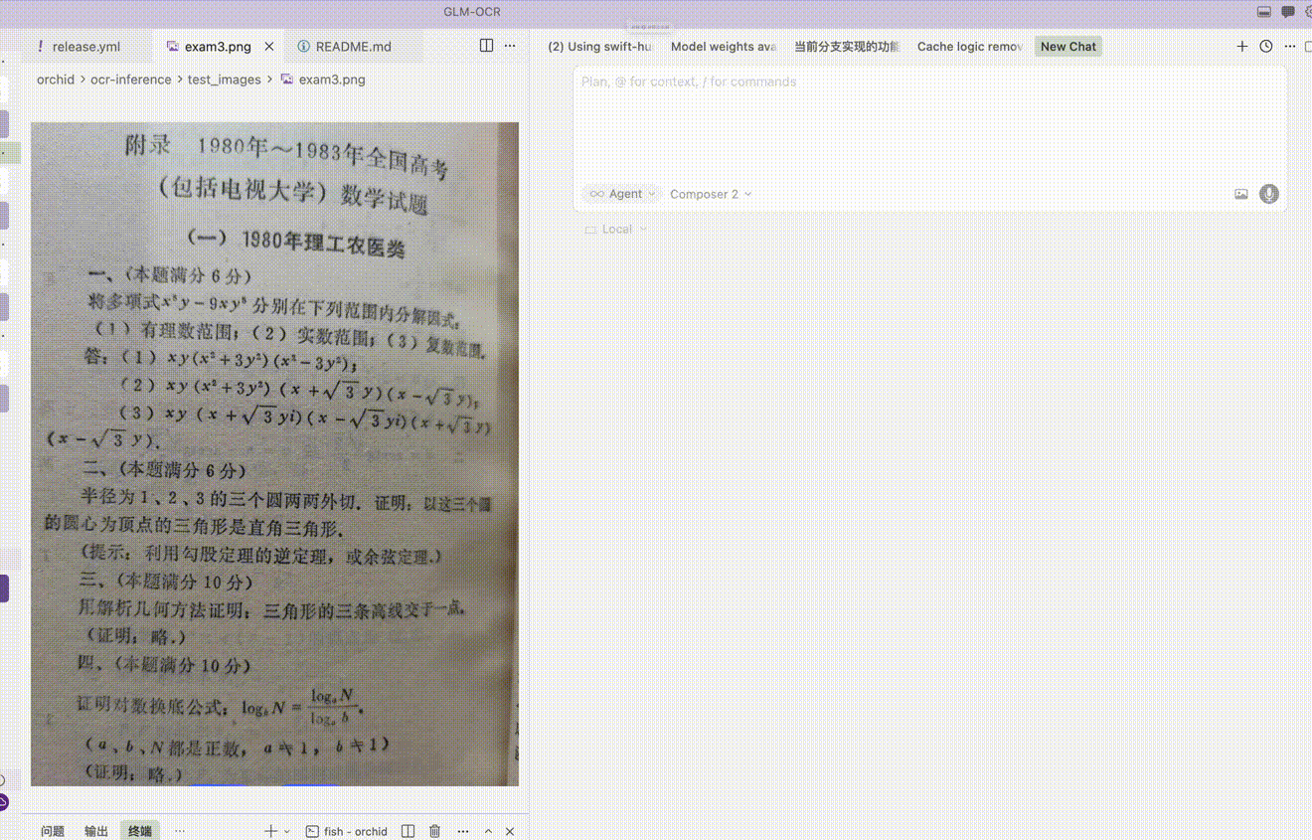Create a new terminal with plus

270,831
